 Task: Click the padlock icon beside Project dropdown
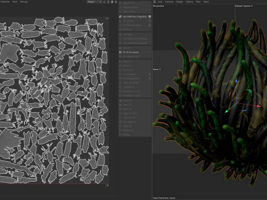(x=108, y=2)
